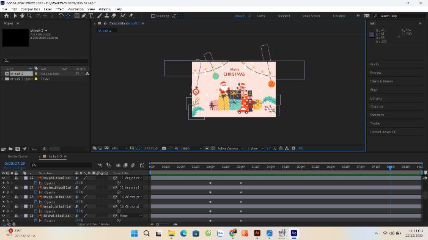Viewport: 428px width, 240px height.
Task: Select the Roto Brush tool
Action: [x=123, y=16]
